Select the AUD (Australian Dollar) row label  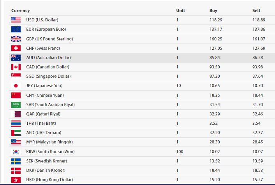pyautogui.click(x=48, y=58)
